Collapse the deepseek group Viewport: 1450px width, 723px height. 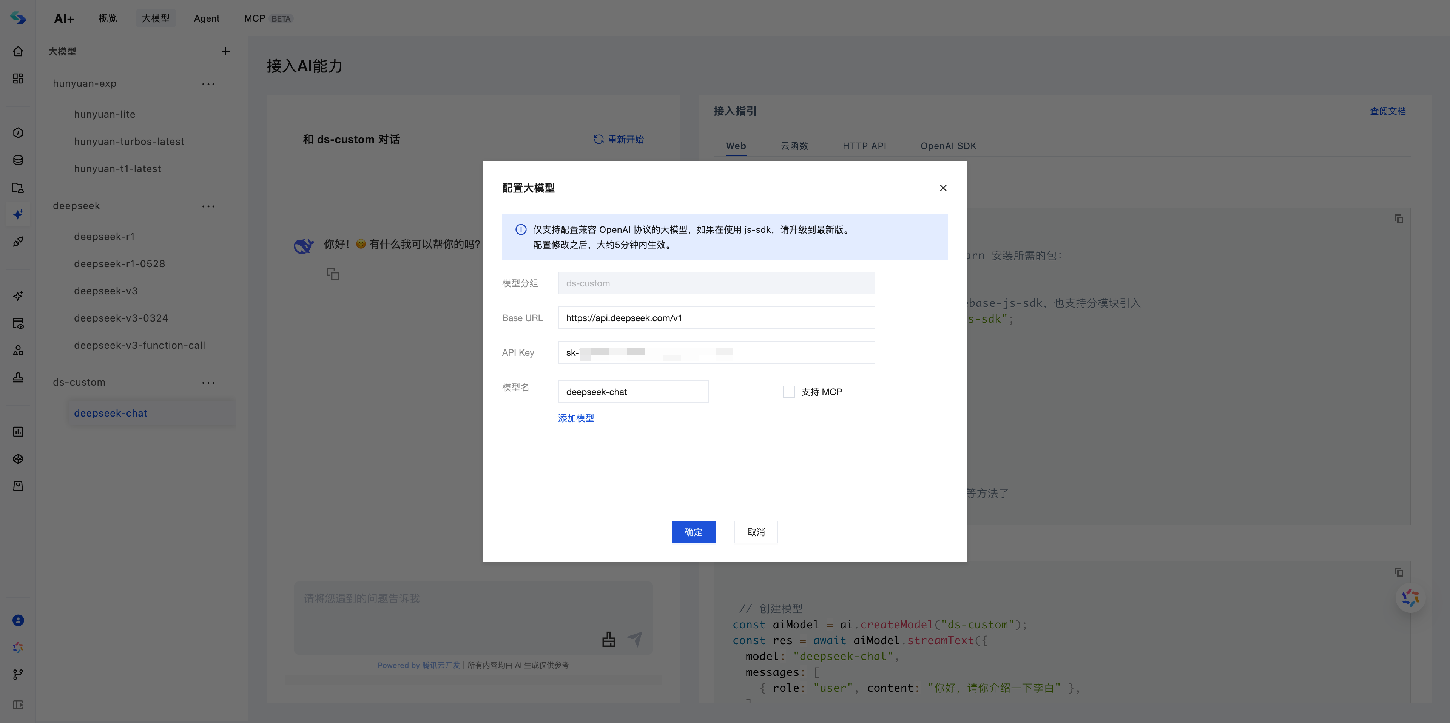click(x=77, y=205)
